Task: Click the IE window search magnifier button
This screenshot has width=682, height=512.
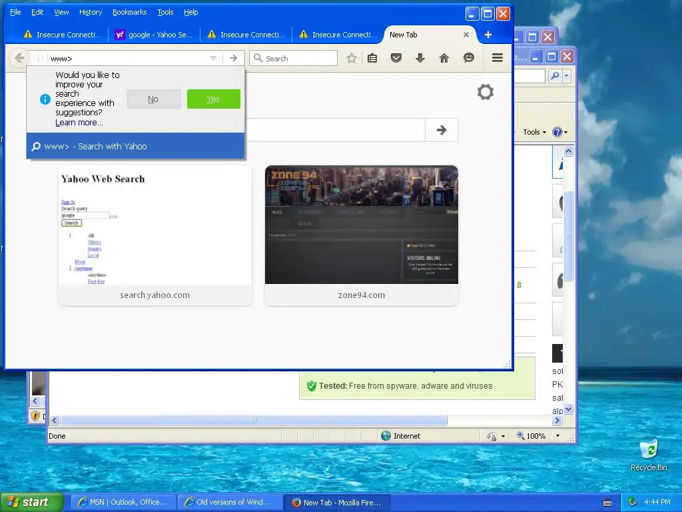Action: click(x=555, y=75)
